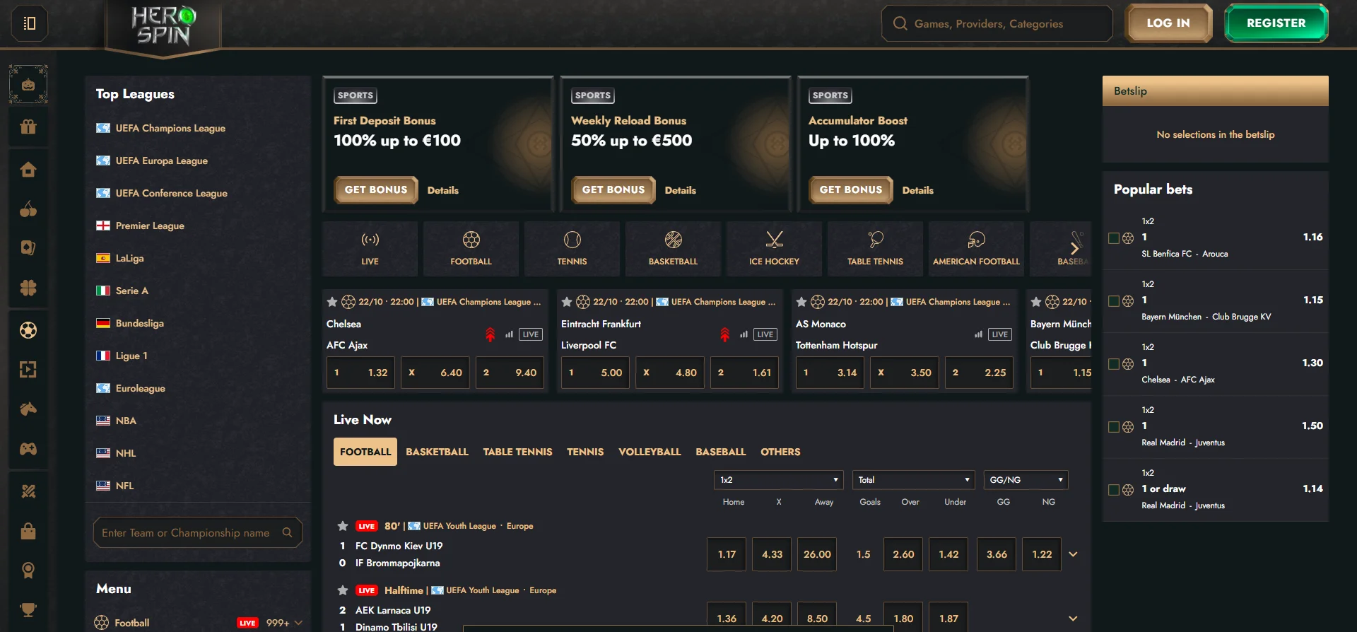Screen dimensions: 1357x632
Task: Open statistics icon for Chelsea vs AFC Ajax
Action: pos(509,334)
